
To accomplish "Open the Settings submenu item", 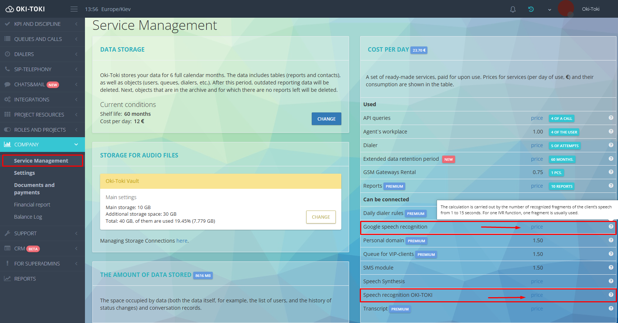I will tap(24, 173).
